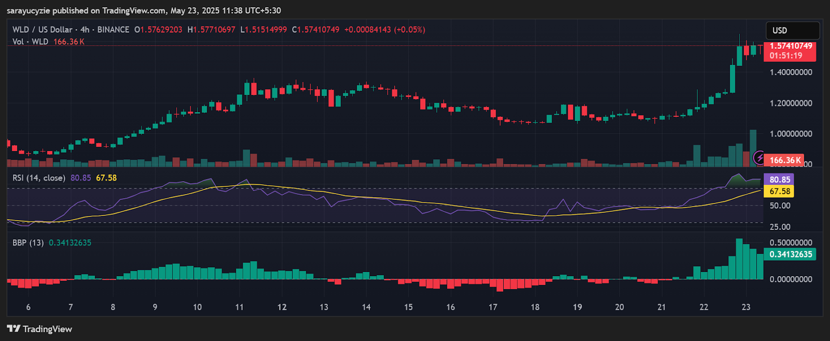This screenshot has width=830, height=341.
Task: Click the purple lightning bolt icon
Action: pyautogui.click(x=759, y=158)
